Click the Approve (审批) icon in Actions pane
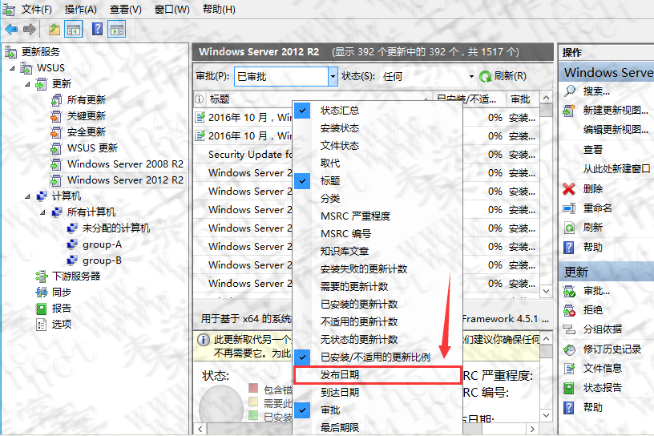 pos(569,291)
